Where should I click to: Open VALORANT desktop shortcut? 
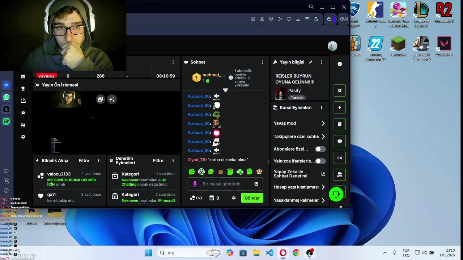coord(444,46)
